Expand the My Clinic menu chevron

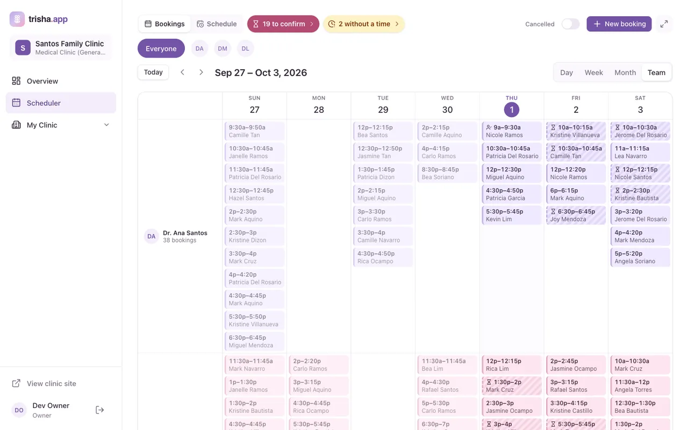pyautogui.click(x=106, y=125)
